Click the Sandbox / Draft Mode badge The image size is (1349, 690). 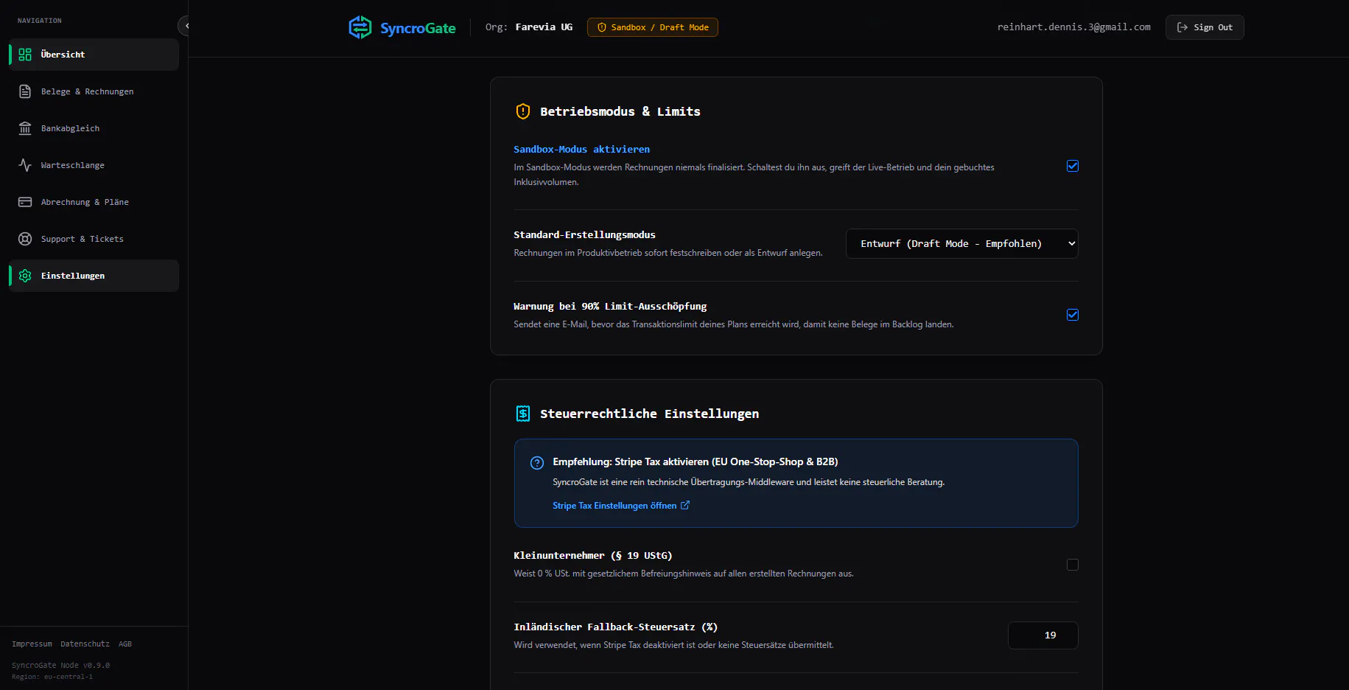click(653, 27)
